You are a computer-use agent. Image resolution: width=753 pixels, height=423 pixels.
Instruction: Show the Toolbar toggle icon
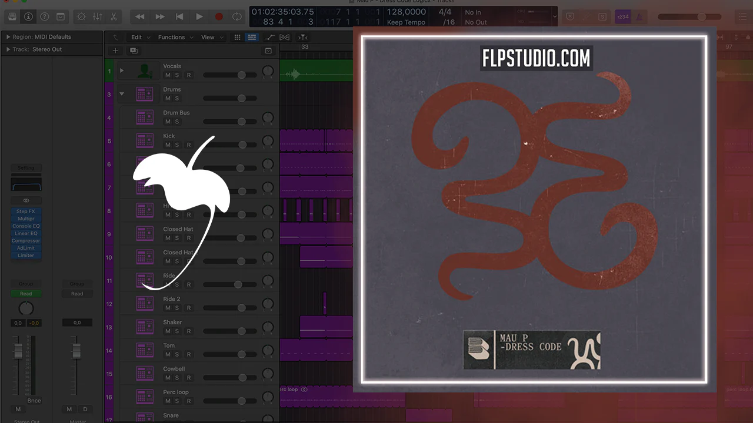[x=60, y=16]
